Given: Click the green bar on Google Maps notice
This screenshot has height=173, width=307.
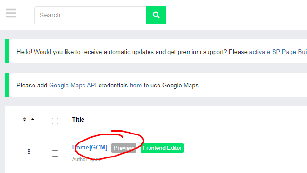Looking at the screenshot, I should point(7,85).
